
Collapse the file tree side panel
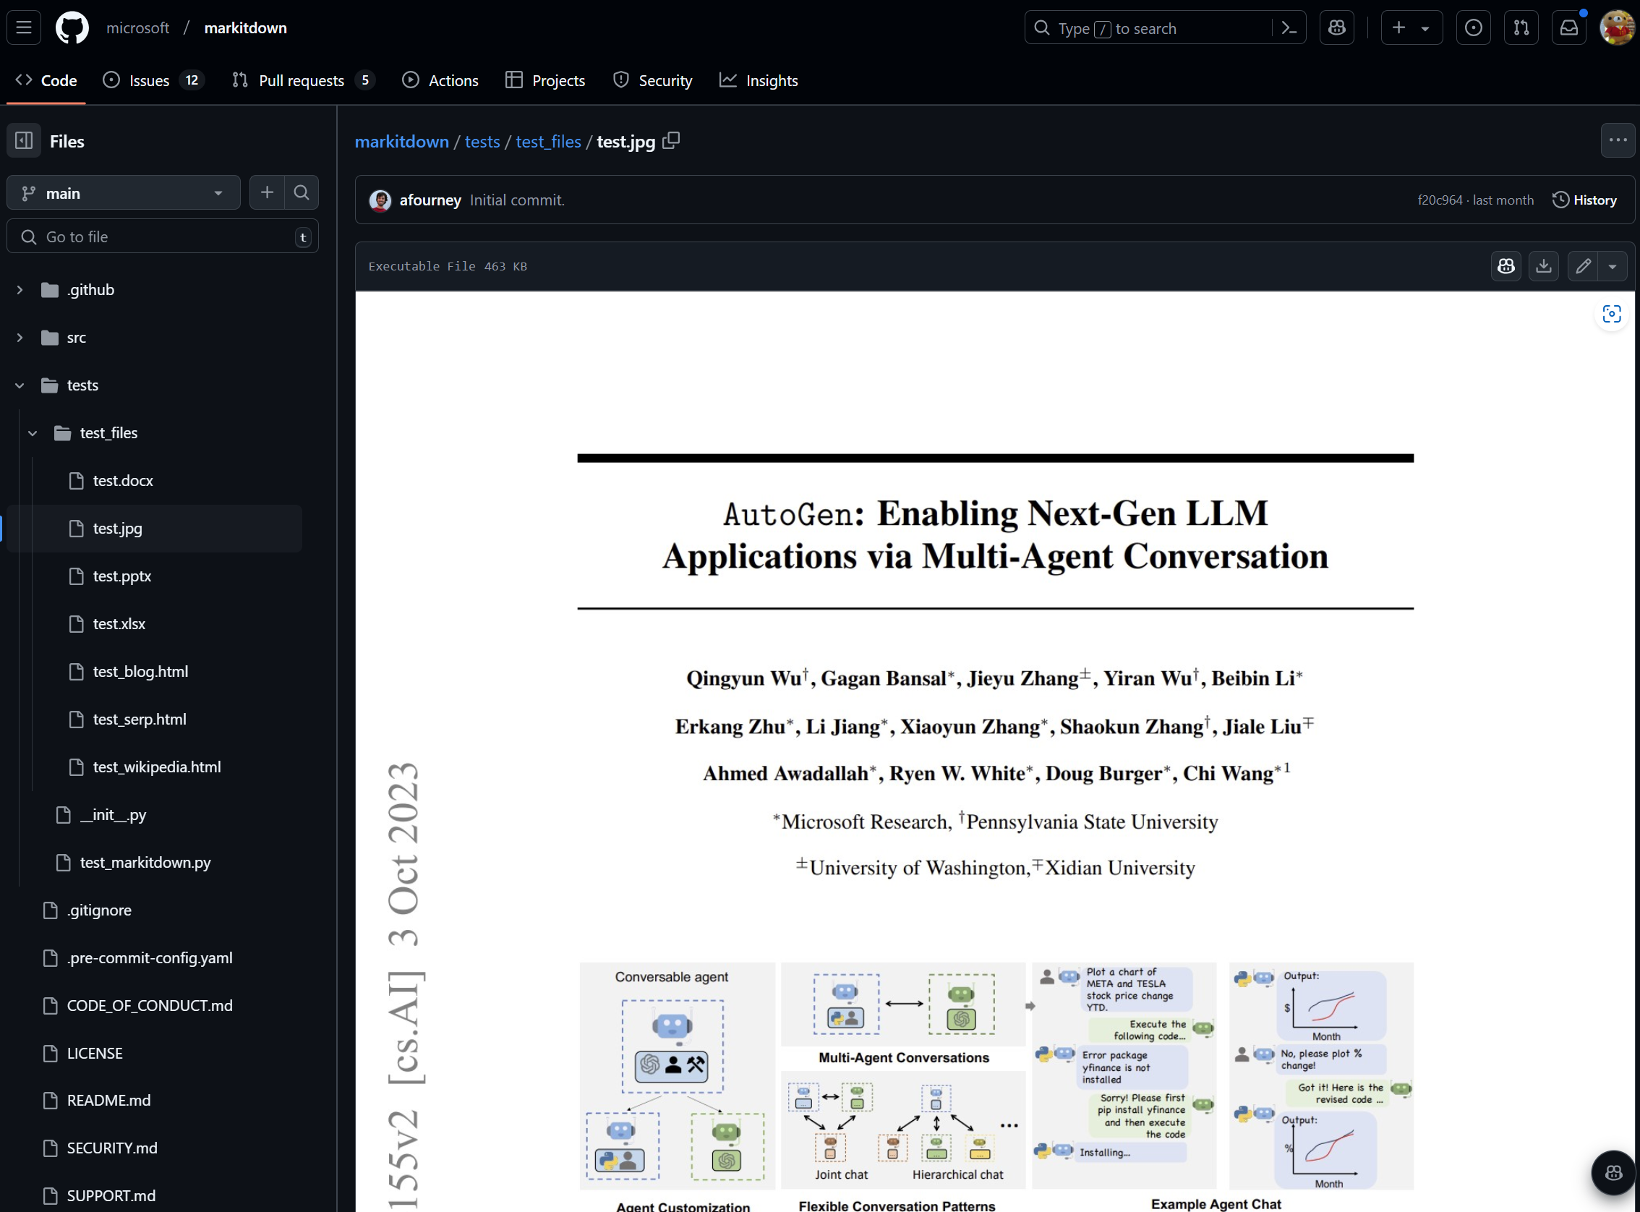click(x=24, y=141)
